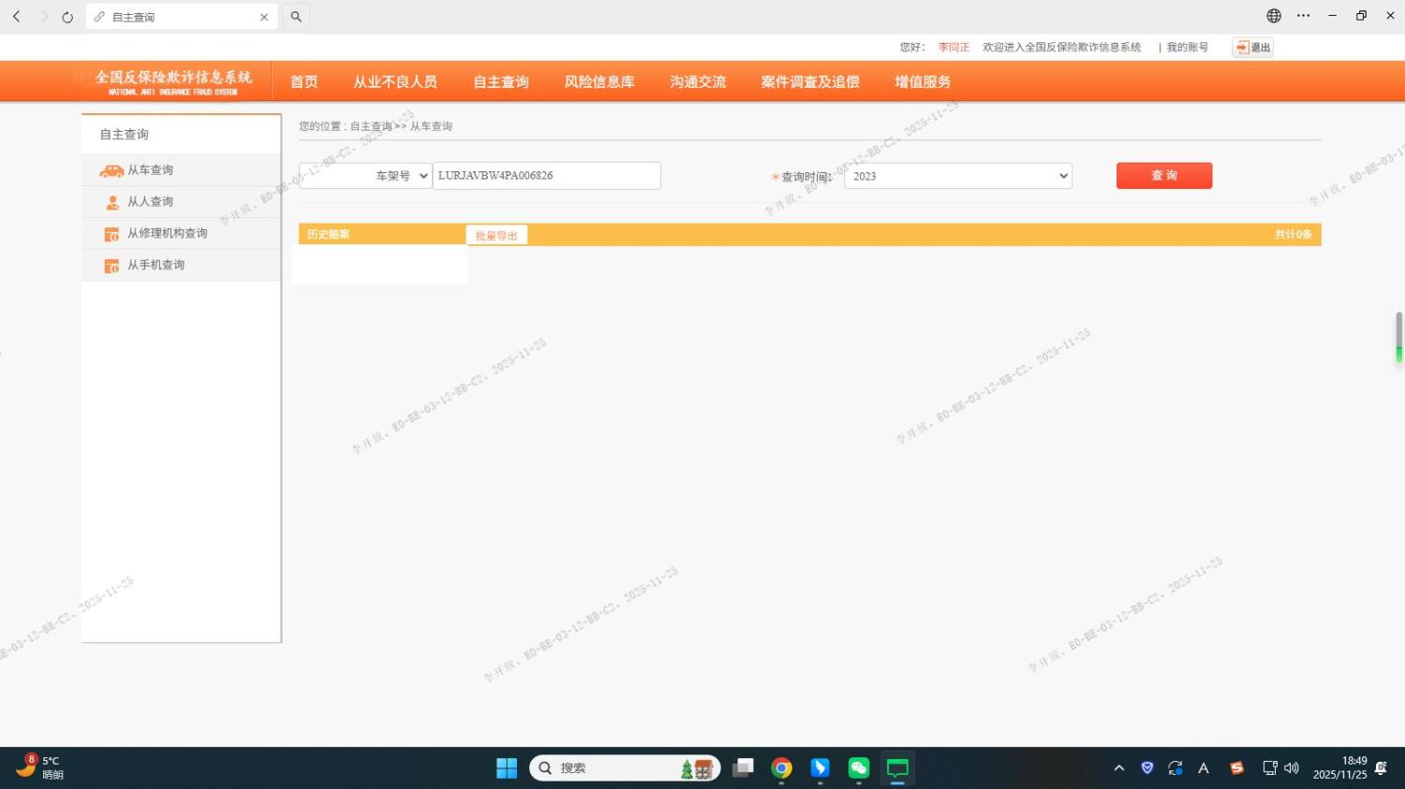
Task: Click the 批量导出 button
Action: tap(496, 236)
